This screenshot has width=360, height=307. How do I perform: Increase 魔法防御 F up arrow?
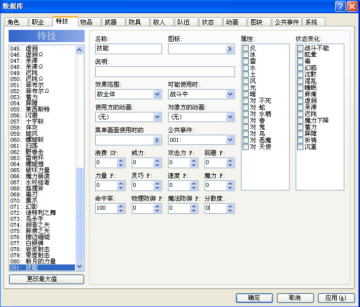tap(194, 206)
